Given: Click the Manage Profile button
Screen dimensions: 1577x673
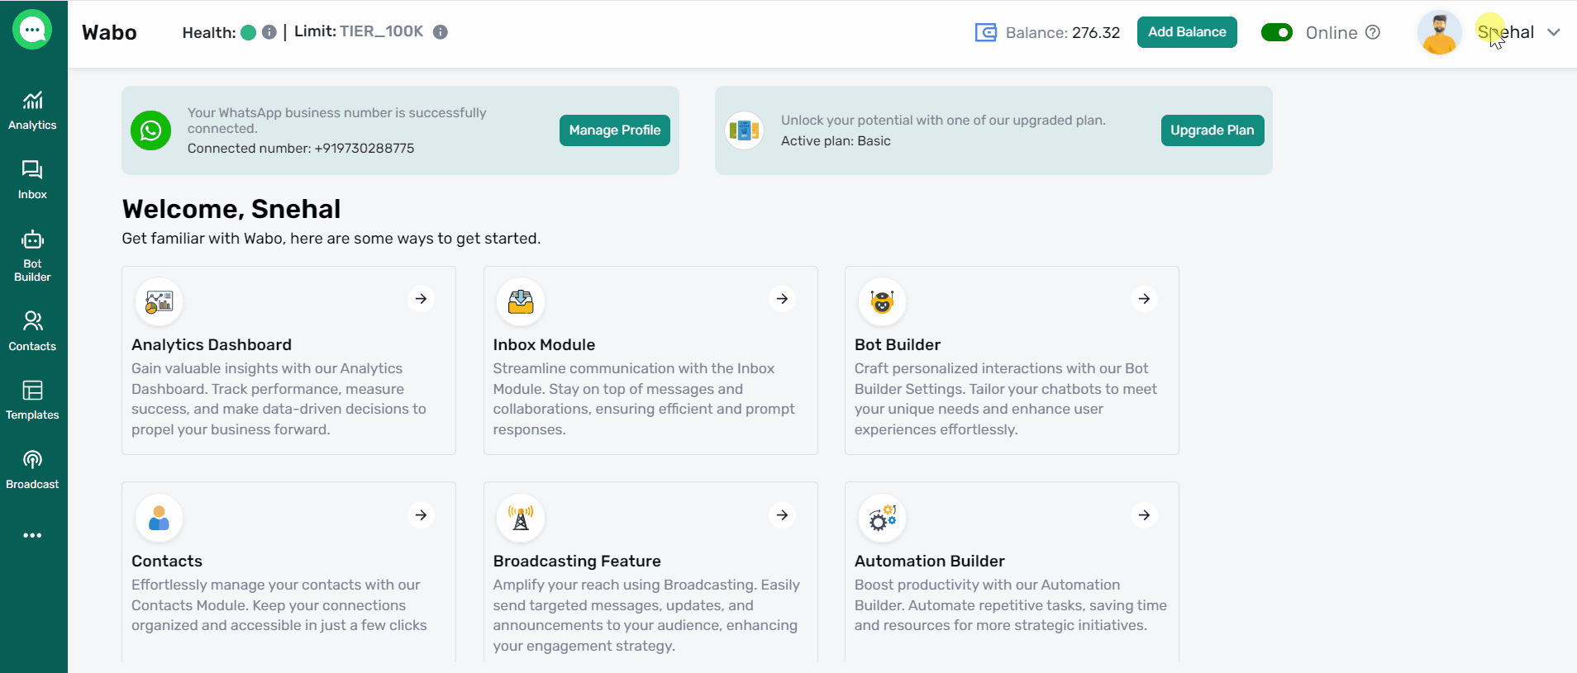Looking at the screenshot, I should [614, 130].
